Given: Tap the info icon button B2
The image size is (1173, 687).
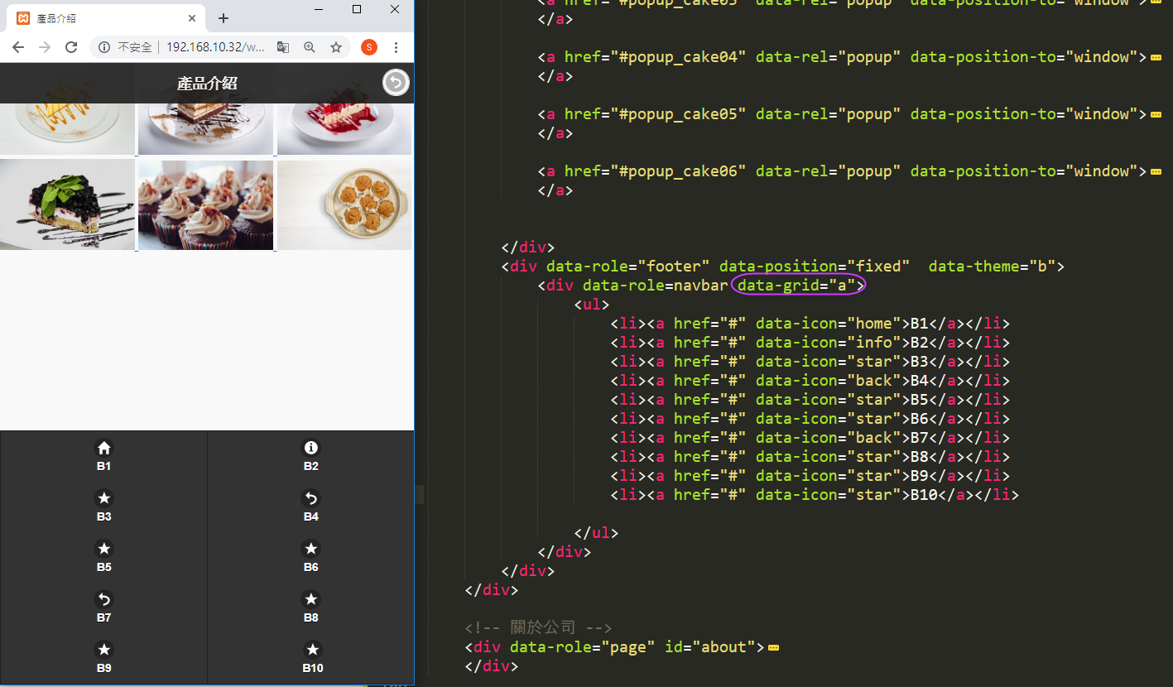Looking at the screenshot, I should (310, 455).
